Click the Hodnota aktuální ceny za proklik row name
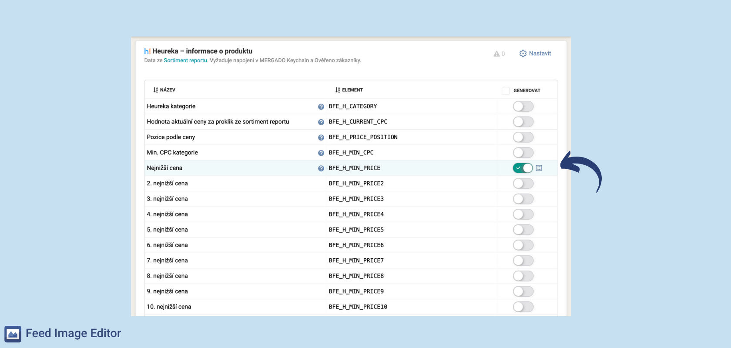The width and height of the screenshot is (731, 348). tap(218, 122)
